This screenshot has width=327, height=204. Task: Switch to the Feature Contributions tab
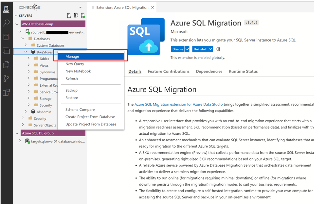(169, 71)
